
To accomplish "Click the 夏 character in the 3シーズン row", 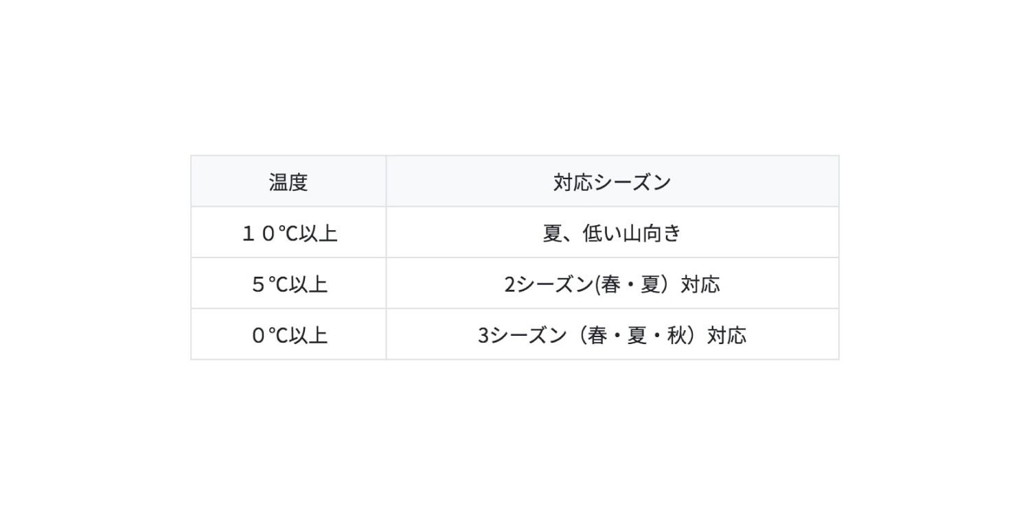I will (x=637, y=335).
